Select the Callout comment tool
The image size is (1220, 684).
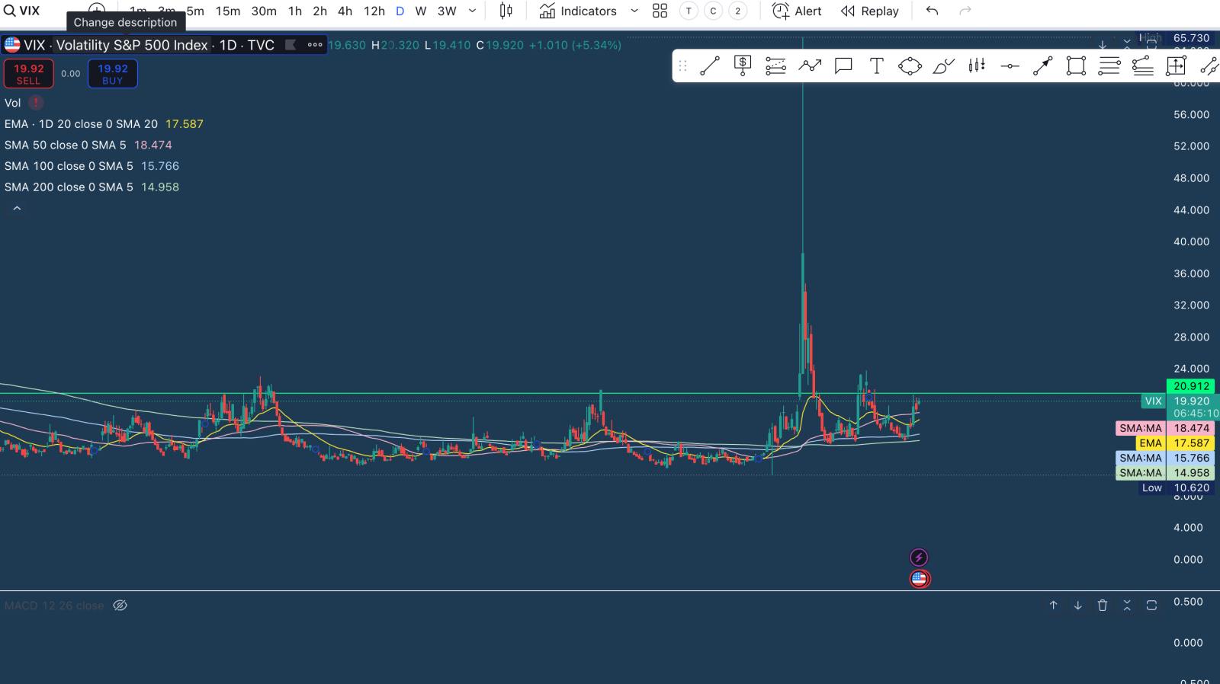tap(843, 66)
